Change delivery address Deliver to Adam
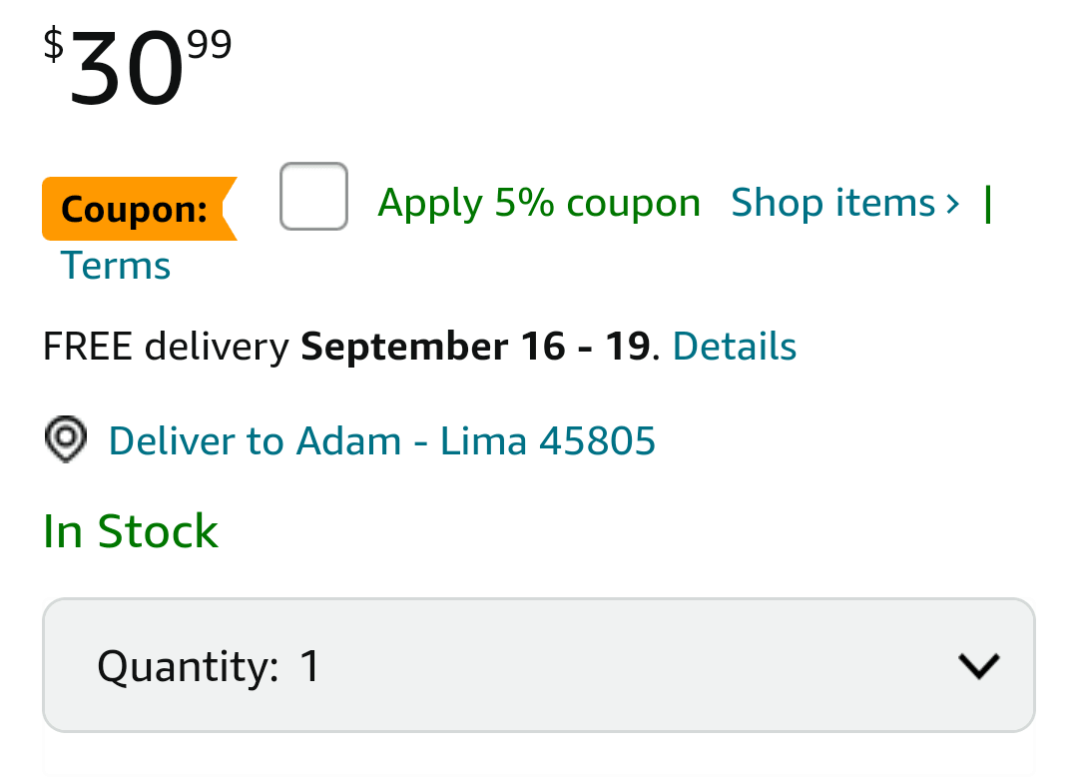 [256, 440]
